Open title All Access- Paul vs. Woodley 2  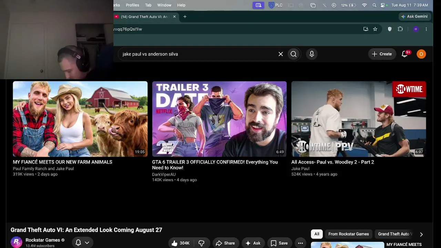pos(332,162)
